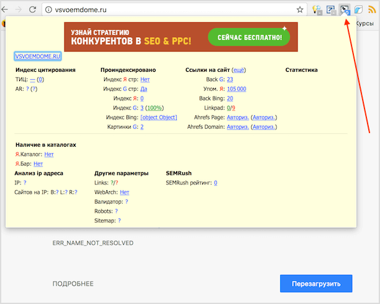The image size is (380, 304).
Task: Click the SEMRush section heading
Action: coord(179,173)
